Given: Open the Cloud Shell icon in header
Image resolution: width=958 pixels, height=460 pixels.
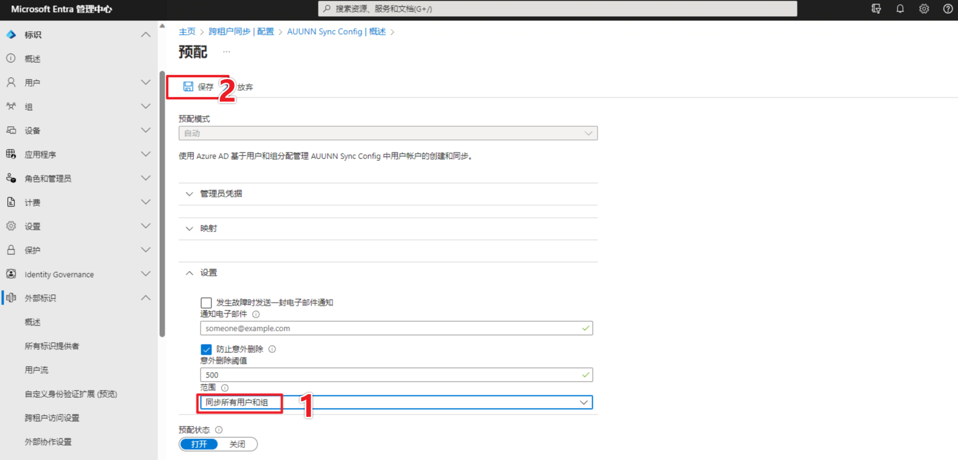Looking at the screenshot, I should (876, 9).
